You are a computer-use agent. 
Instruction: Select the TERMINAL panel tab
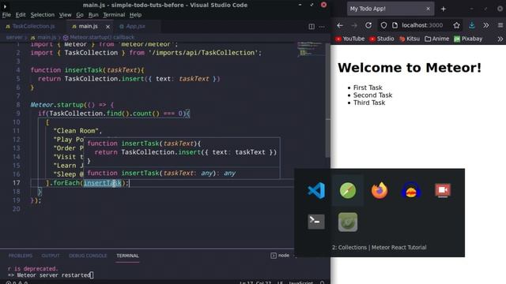127,256
